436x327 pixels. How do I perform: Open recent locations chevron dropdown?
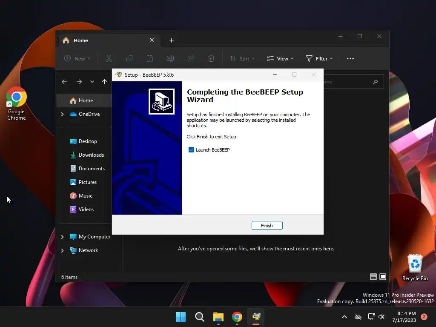coord(92,82)
